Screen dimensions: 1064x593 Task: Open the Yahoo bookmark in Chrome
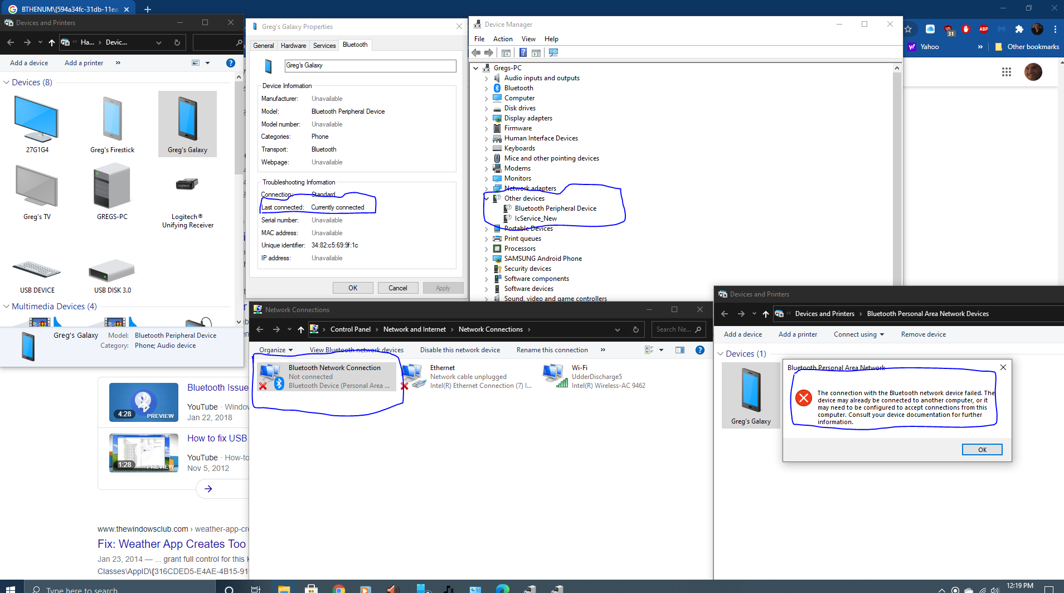pos(924,47)
